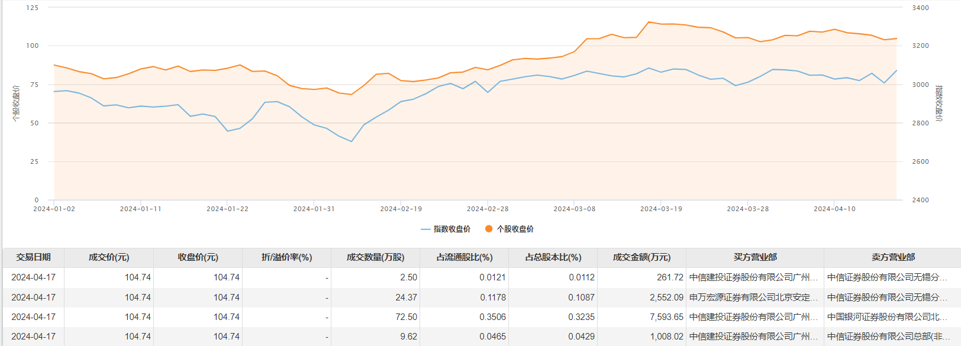Click the blue line marker in the legend
This screenshot has width=961, height=346.
point(425,229)
